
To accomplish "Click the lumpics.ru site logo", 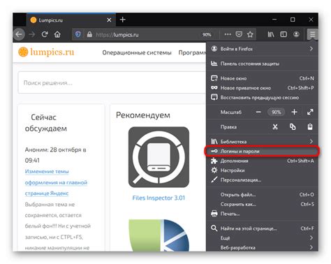I will (46, 52).
